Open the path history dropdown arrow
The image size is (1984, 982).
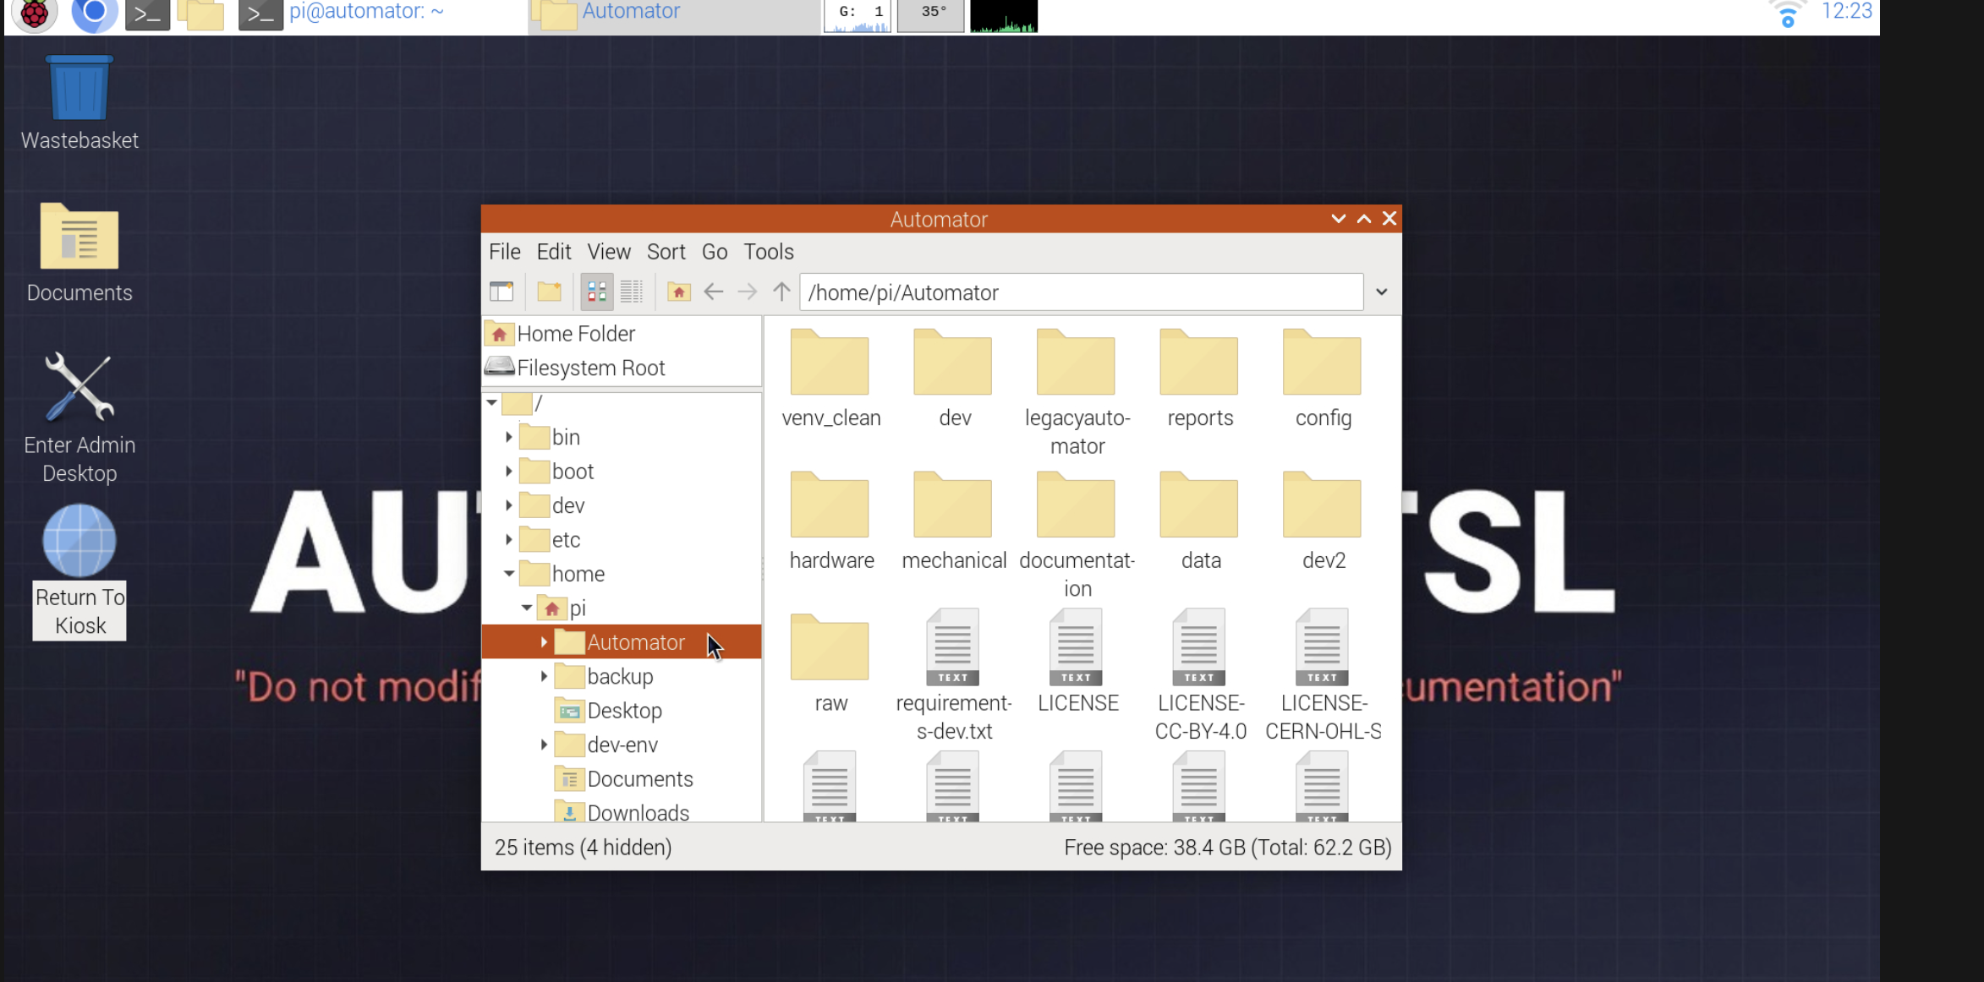point(1381,292)
